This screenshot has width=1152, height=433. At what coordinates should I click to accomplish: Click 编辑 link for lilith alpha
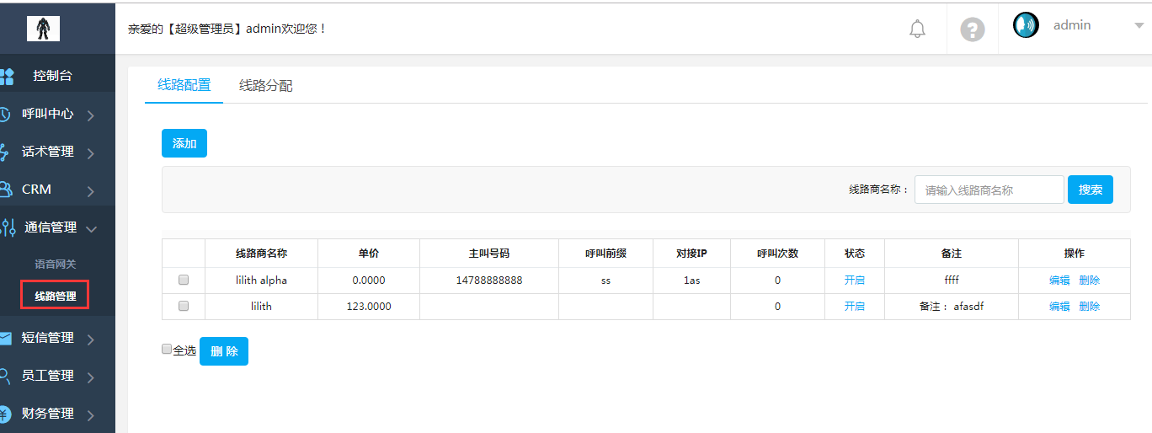click(x=1059, y=281)
